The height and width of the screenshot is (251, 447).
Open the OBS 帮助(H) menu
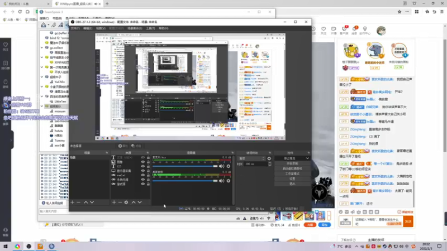point(163,28)
